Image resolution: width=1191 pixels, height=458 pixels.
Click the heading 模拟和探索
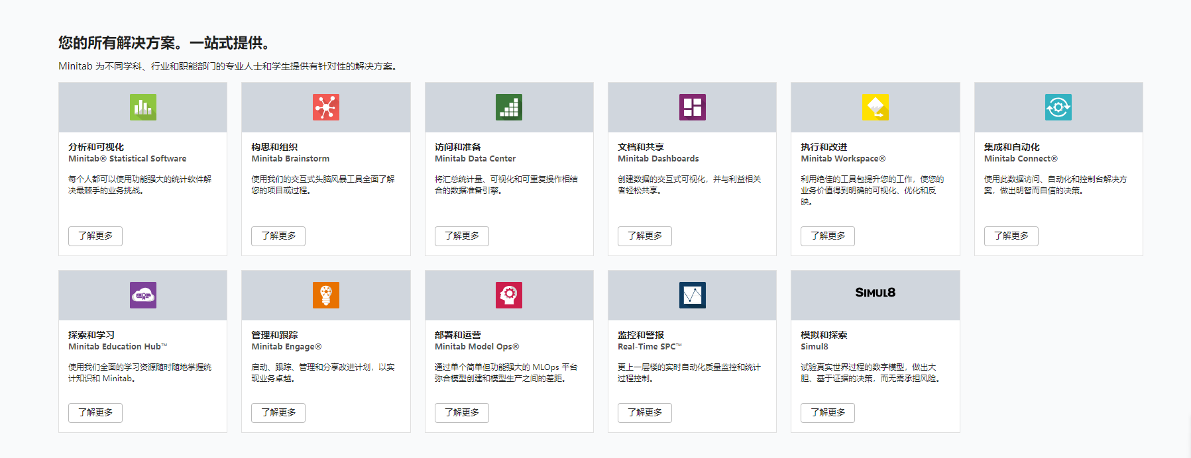(824, 335)
